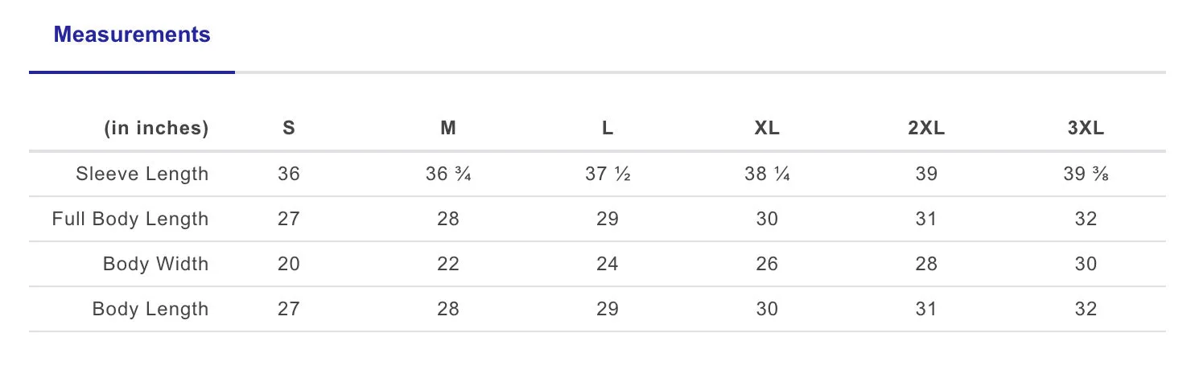The height and width of the screenshot is (370, 1191).
Task: Click the 37 ½ sleeve length cell
Action: click(608, 174)
